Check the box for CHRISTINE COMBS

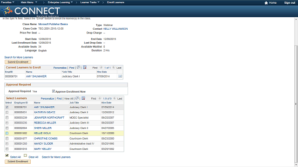point(7,138)
